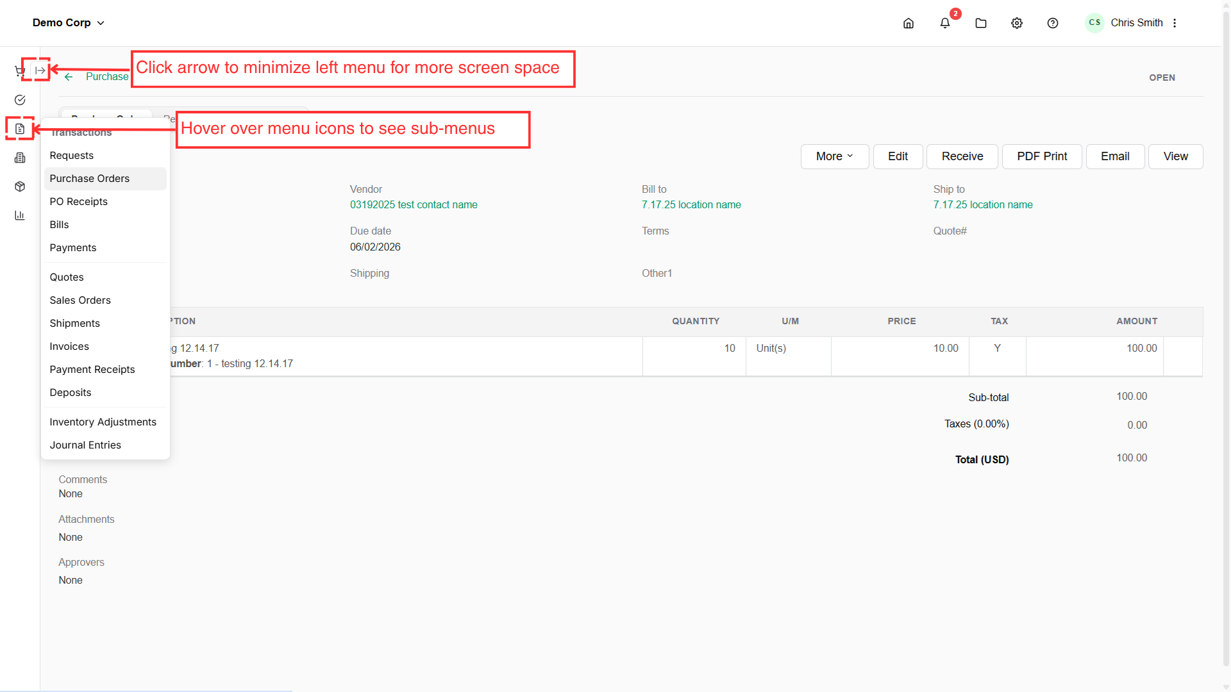Click the U/M column header
The height and width of the screenshot is (692, 1231).
791,322
